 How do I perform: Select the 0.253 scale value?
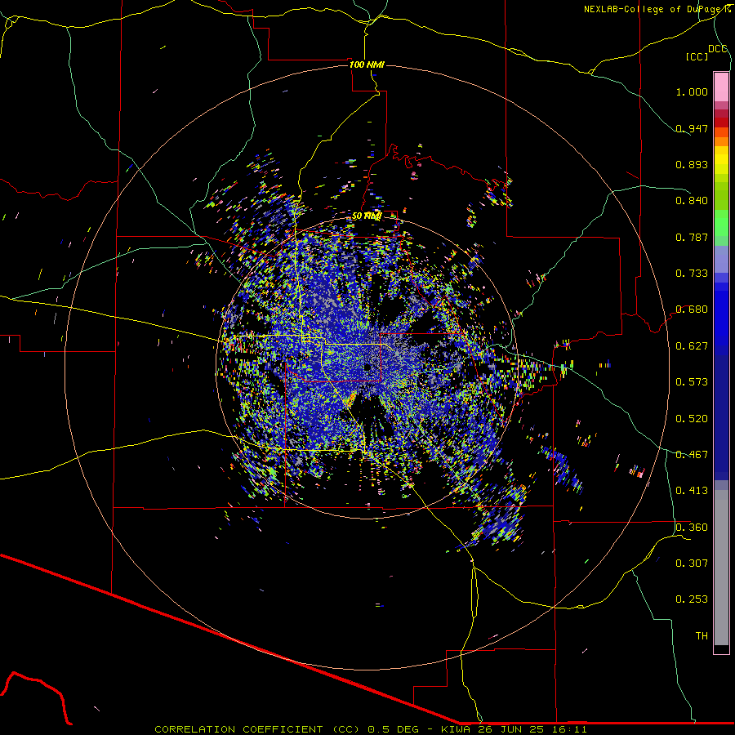[x=692, y=599]
